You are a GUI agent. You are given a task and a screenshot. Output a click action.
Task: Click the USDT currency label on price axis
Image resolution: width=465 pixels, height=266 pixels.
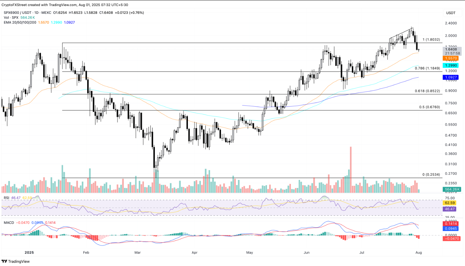pos(451,13)
